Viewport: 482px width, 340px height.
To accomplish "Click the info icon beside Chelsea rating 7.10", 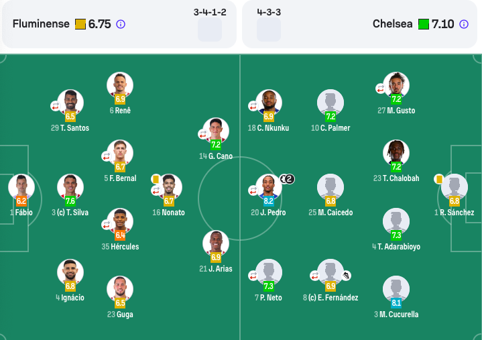I will (x=463, y=24).
